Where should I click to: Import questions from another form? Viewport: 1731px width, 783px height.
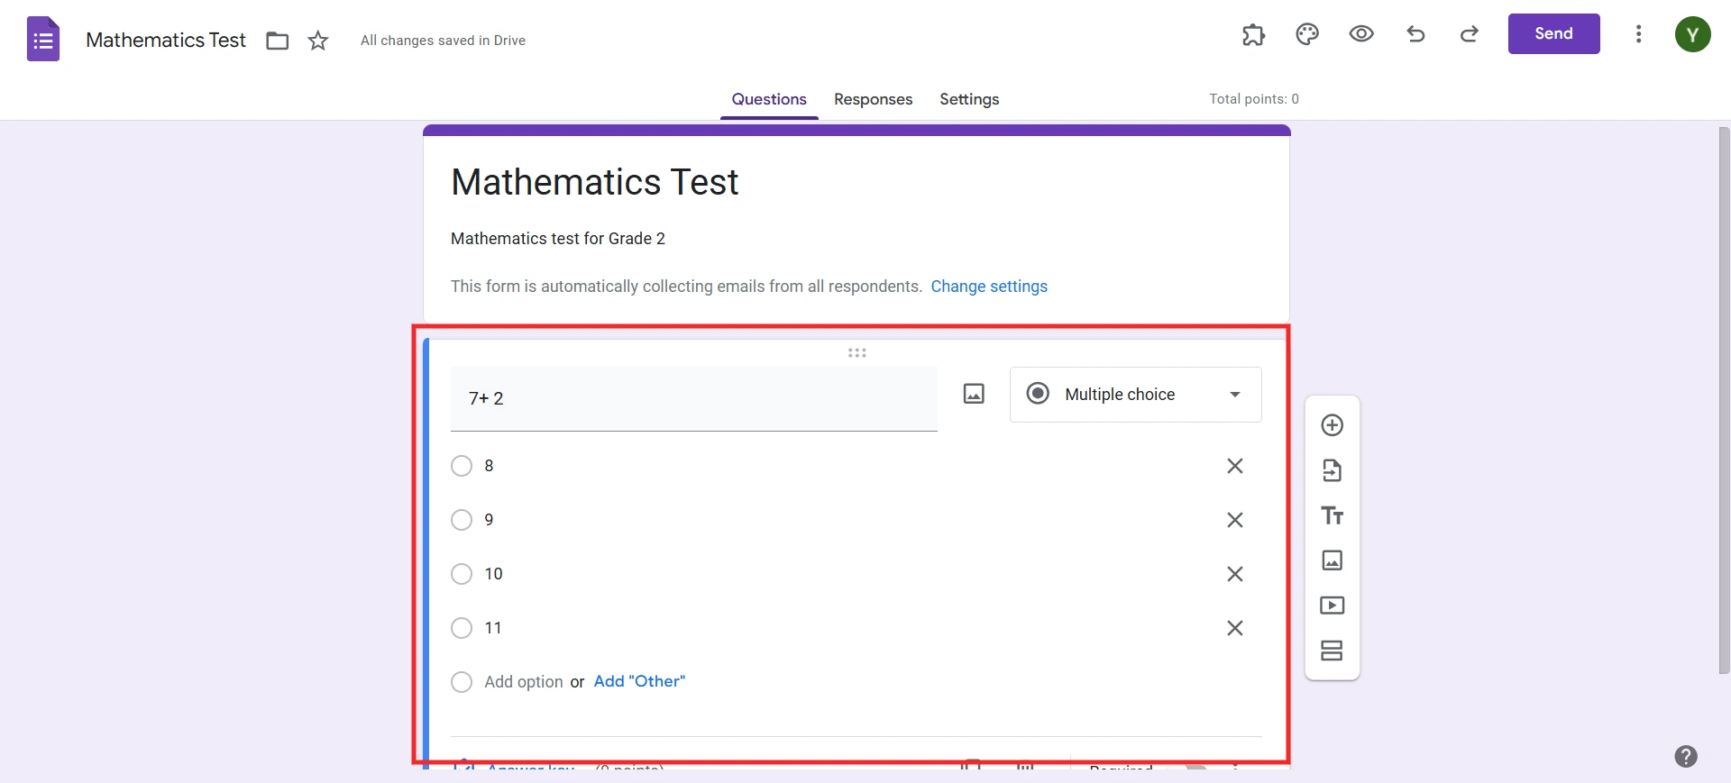click(1332, 470)
